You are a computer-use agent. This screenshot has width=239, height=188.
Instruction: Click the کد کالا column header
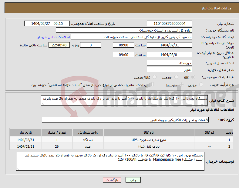[x=210, y=133]
